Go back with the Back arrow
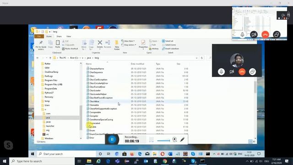Viewport: 293px width, 165px height. click(x=38, y=58)
